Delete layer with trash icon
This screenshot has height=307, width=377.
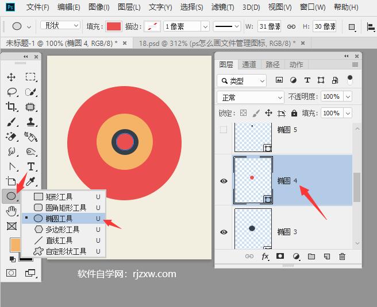click(x=342, y=257)
